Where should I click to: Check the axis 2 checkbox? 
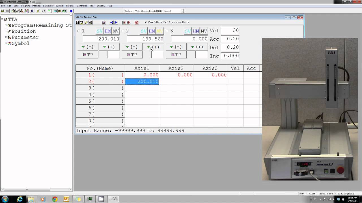[123, 31]
